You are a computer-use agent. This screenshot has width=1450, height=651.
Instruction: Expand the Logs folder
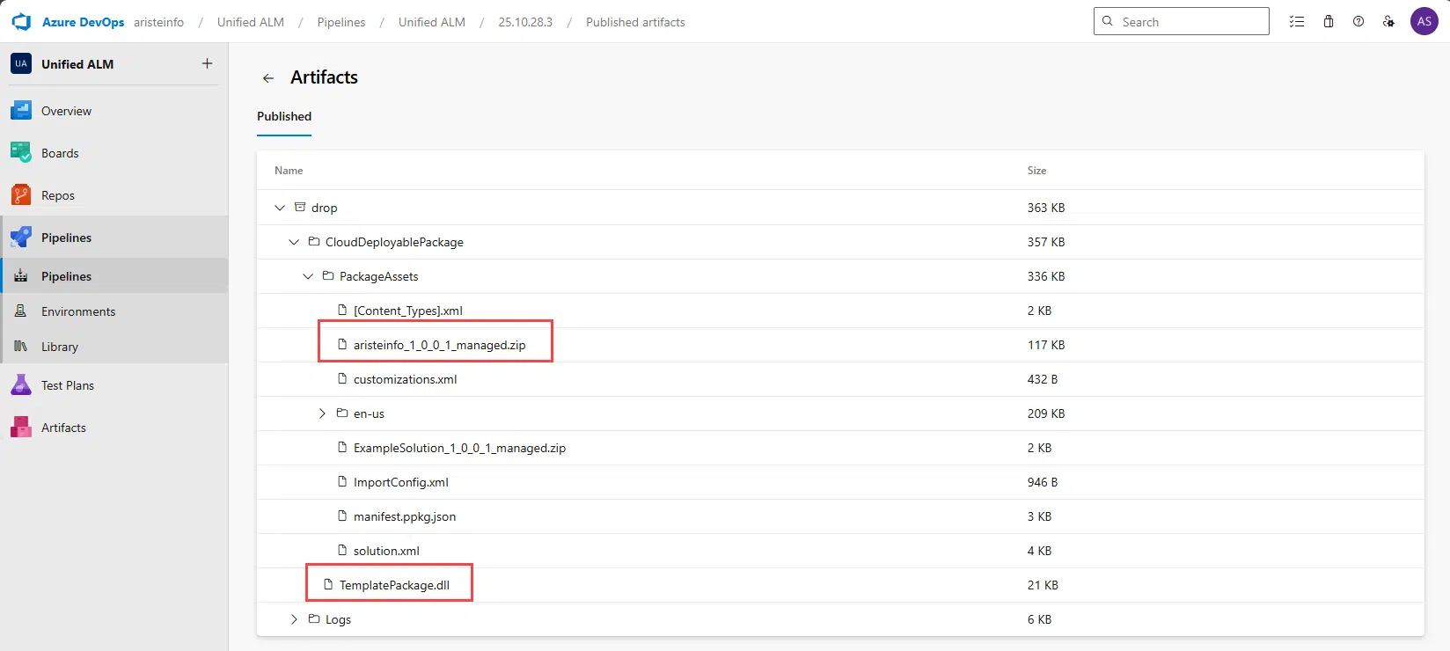tap(294, 619)
